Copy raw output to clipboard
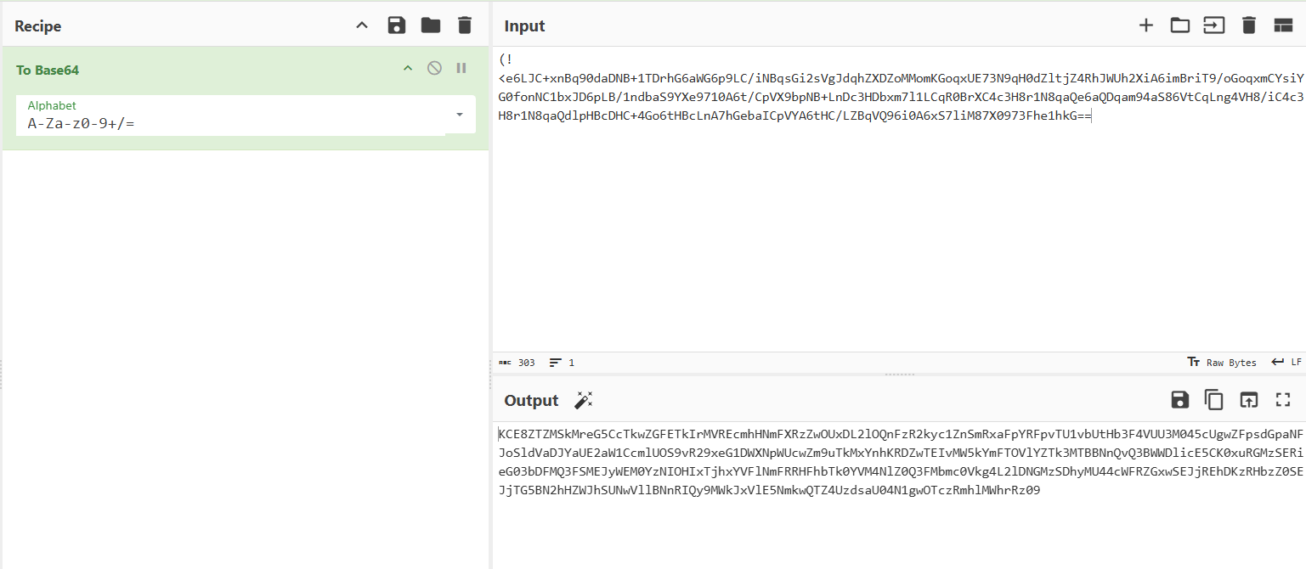The width and height of the screenshot is (1306, 569). click(1214, 400)
